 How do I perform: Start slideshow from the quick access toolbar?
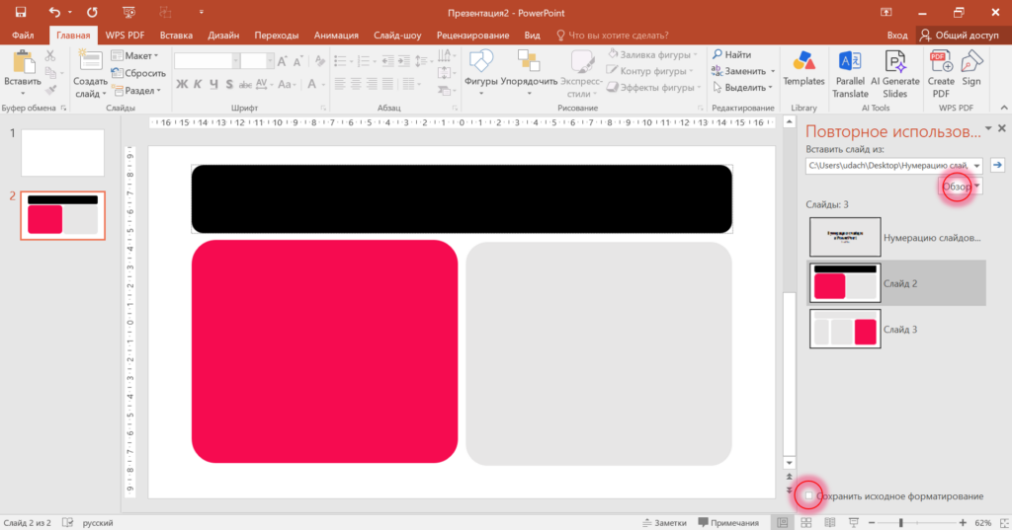point(128,12)
